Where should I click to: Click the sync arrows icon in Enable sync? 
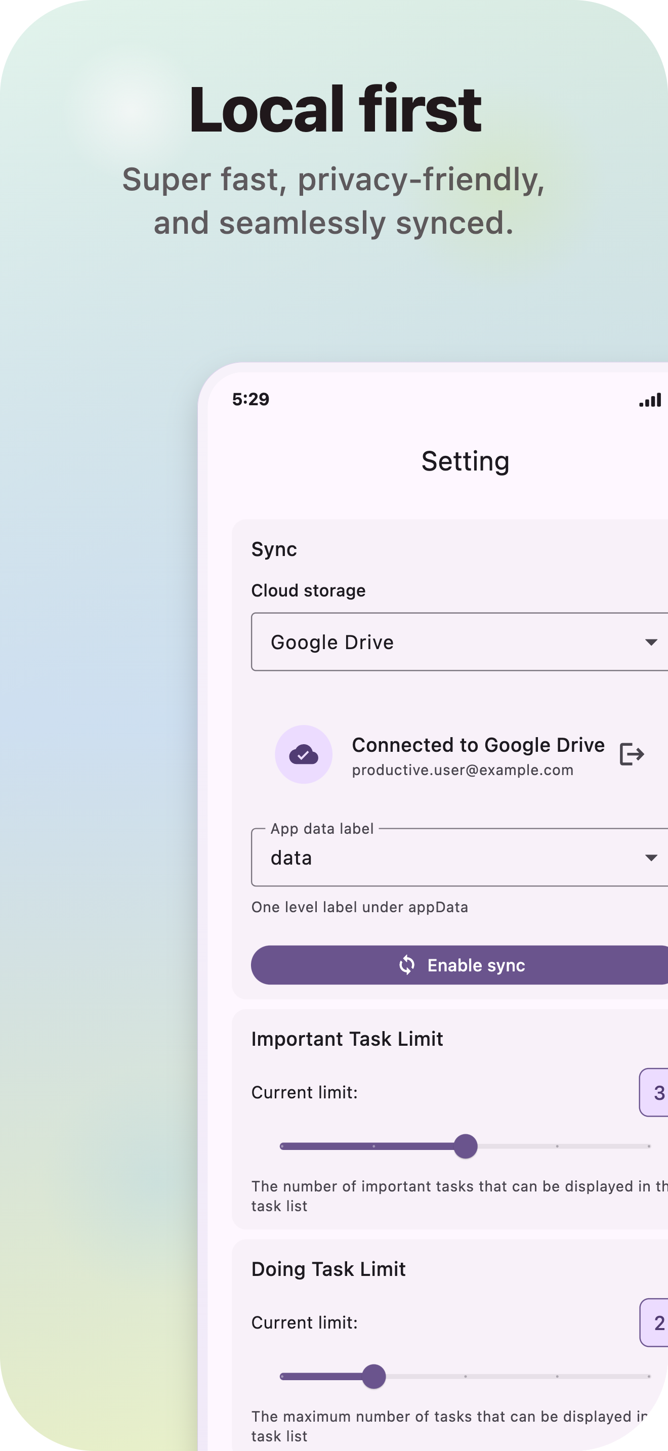407,965
